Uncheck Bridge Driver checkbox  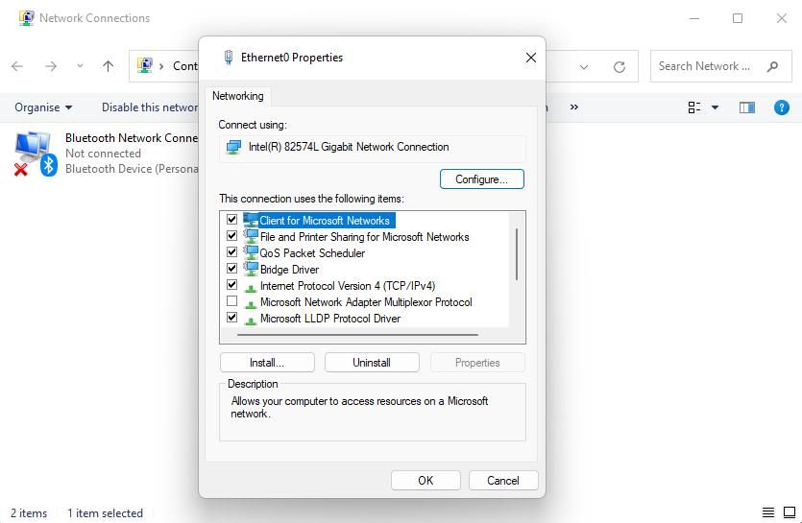pos(231,269)
